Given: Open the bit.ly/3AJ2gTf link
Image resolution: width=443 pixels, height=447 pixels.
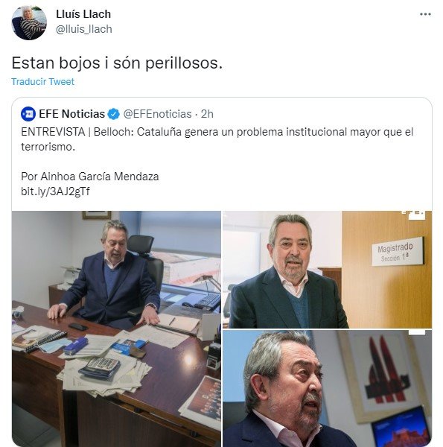Looking at the screenshot, I should click(x=55, y=191).
